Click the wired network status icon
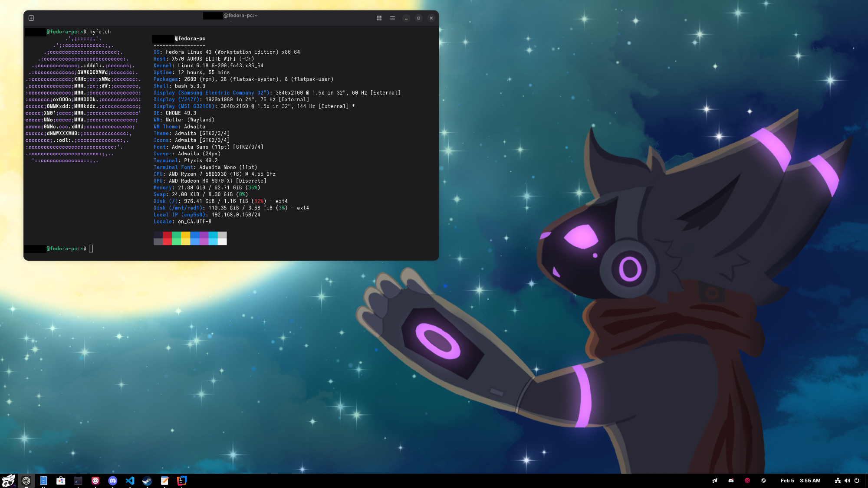The width and height of the screenshot is (868, 488). coord(838,480)
